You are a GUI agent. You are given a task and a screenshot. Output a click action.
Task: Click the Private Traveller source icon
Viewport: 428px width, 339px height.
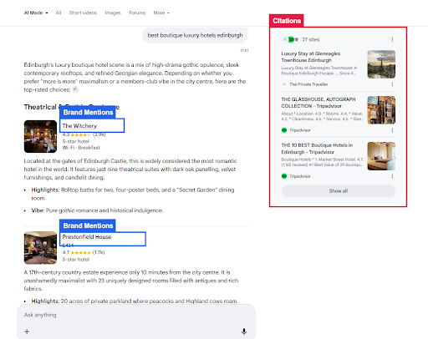[x=284, y=84]
